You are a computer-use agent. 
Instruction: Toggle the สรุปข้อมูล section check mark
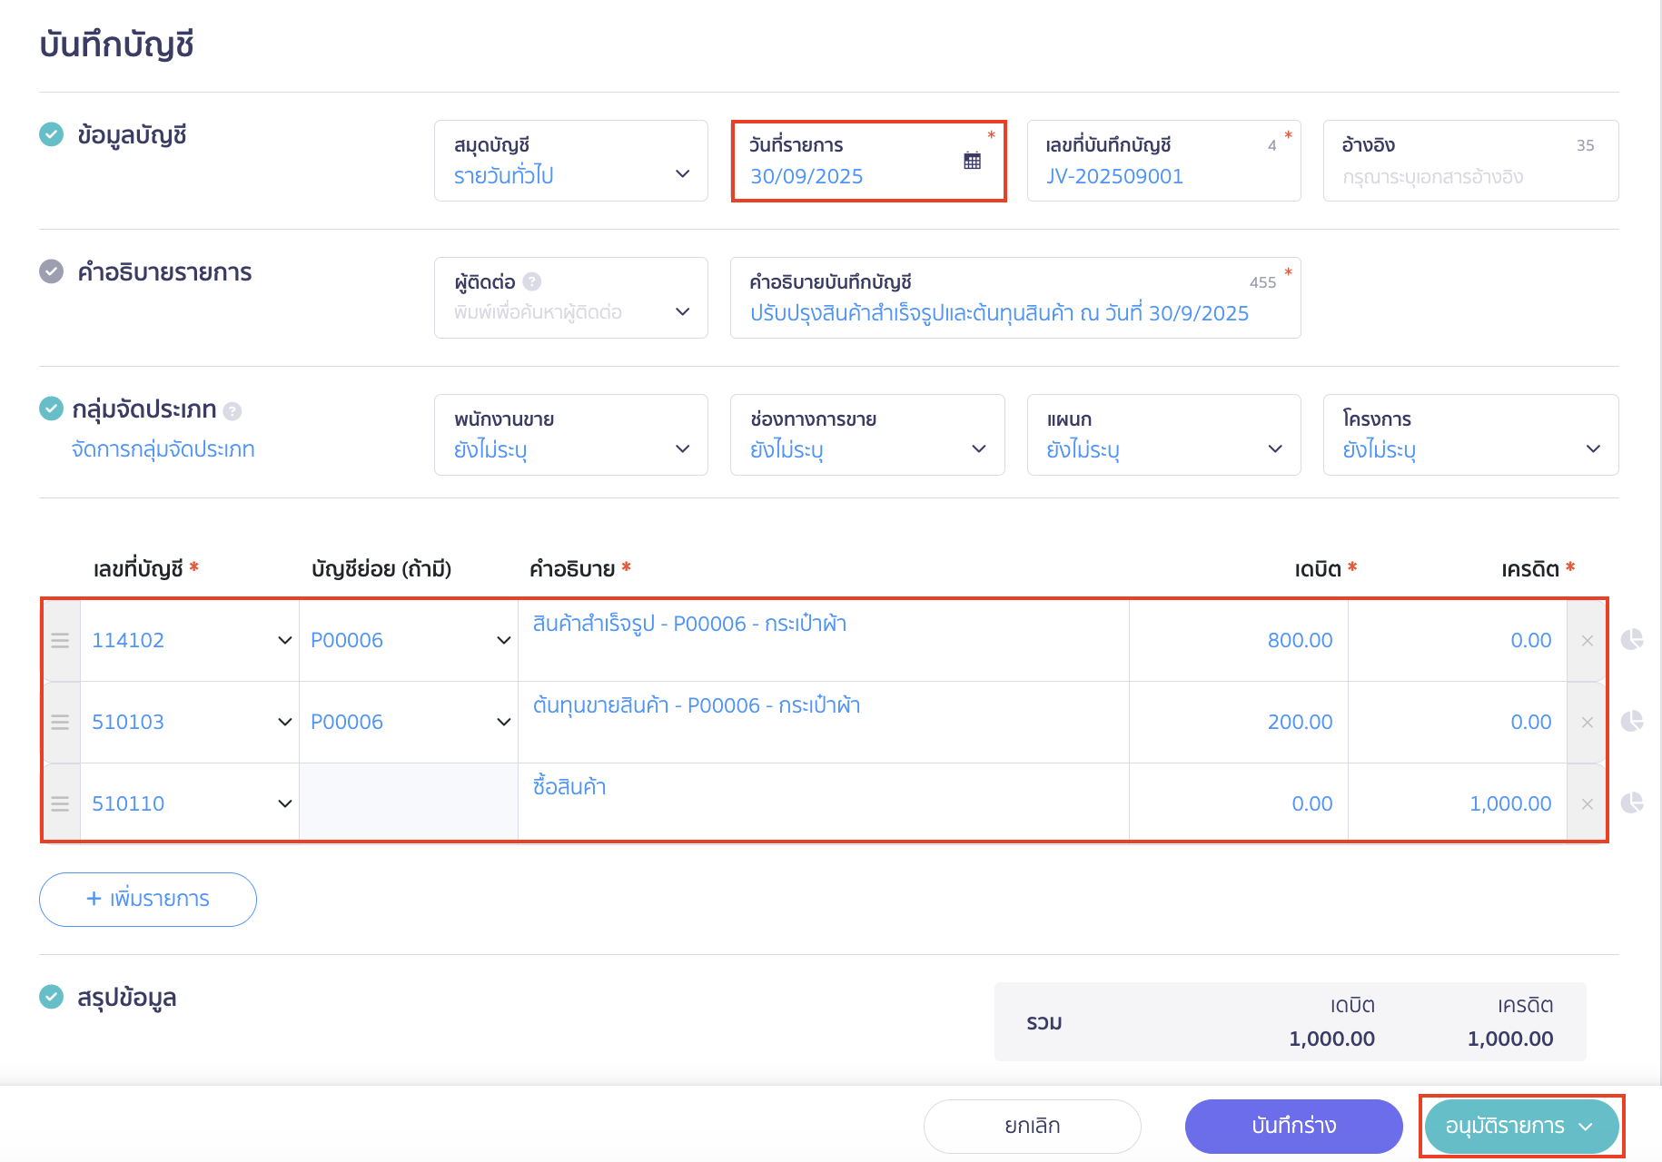tap(52, 997)
